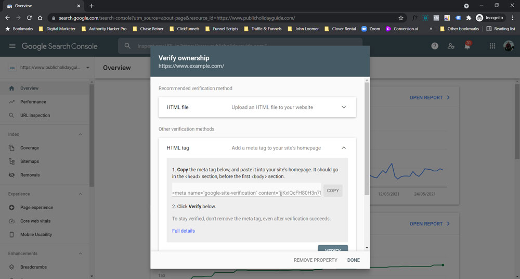Screen dimensions: 520x279
Task: Open the Sitemaps page
Action: pyautogui.click(x=45, y=161)
